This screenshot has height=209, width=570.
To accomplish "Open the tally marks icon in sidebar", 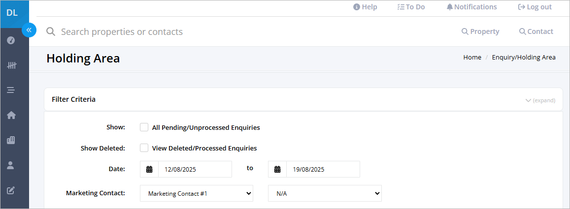I will (x=11, y=66).
